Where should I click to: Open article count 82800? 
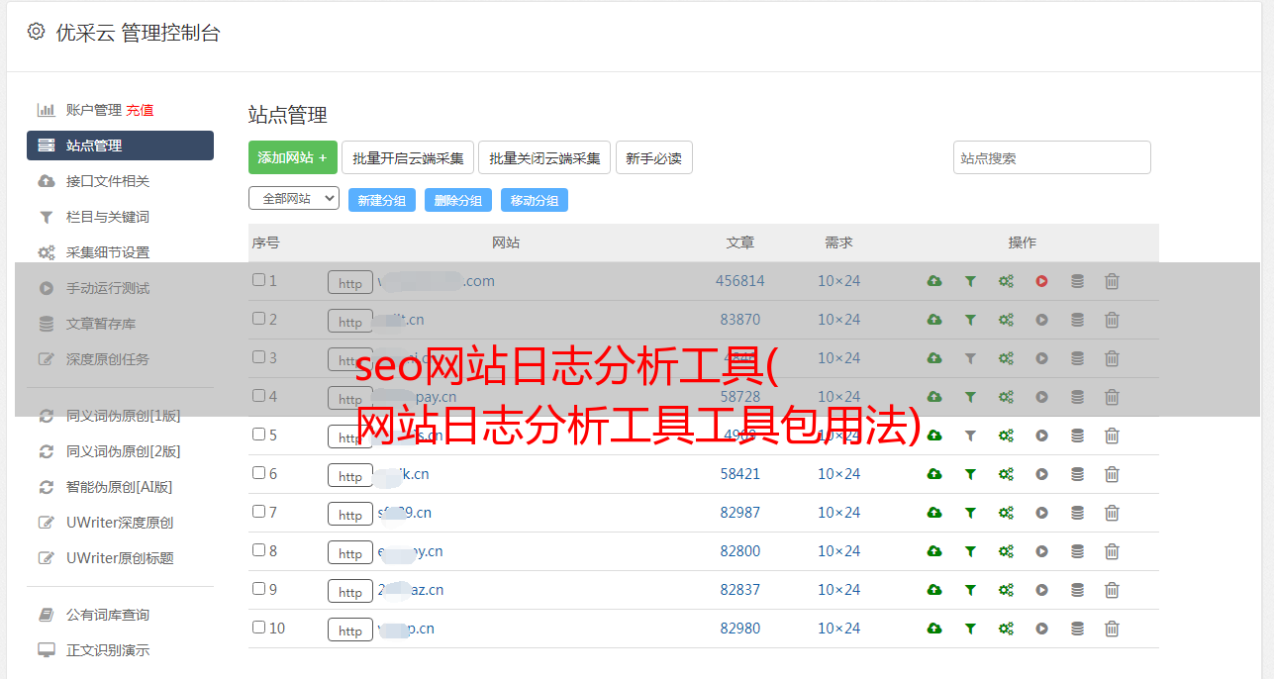pos(740,551)
